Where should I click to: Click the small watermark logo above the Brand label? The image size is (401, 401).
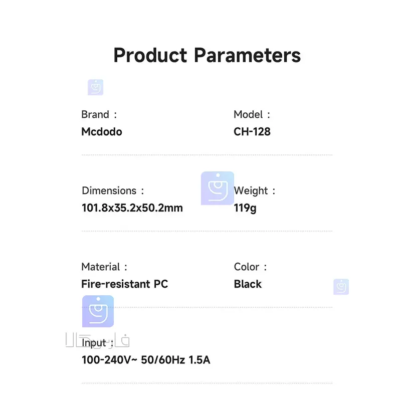point(95,87)
